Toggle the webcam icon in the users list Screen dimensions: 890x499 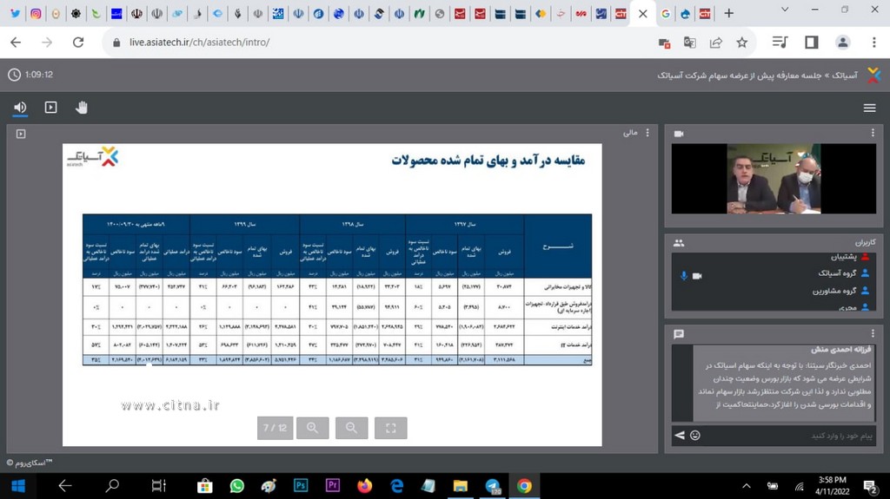click(696, 275)
